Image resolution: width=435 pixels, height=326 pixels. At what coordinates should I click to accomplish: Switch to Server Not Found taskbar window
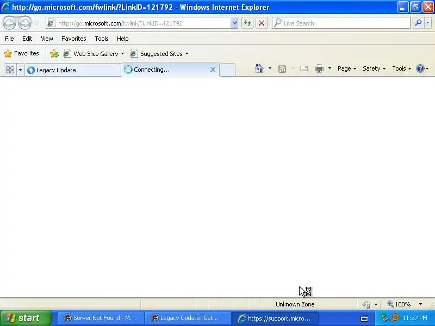tap(101, 318)
